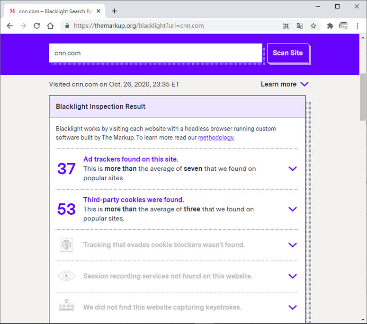The height and width of the screenshot is (324, 367).
Task: Open a new browser tab
Action: [x=114, y=11]
